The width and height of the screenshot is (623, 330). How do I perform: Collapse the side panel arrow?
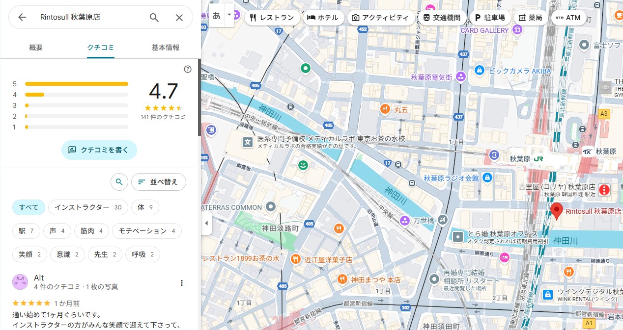click(x=206, y=224)
